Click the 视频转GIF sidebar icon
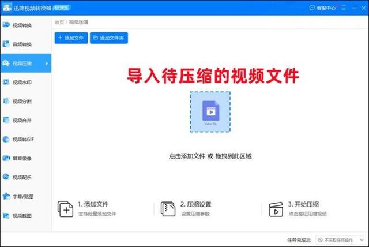The image size is (369, 247). tap(6, 139)
